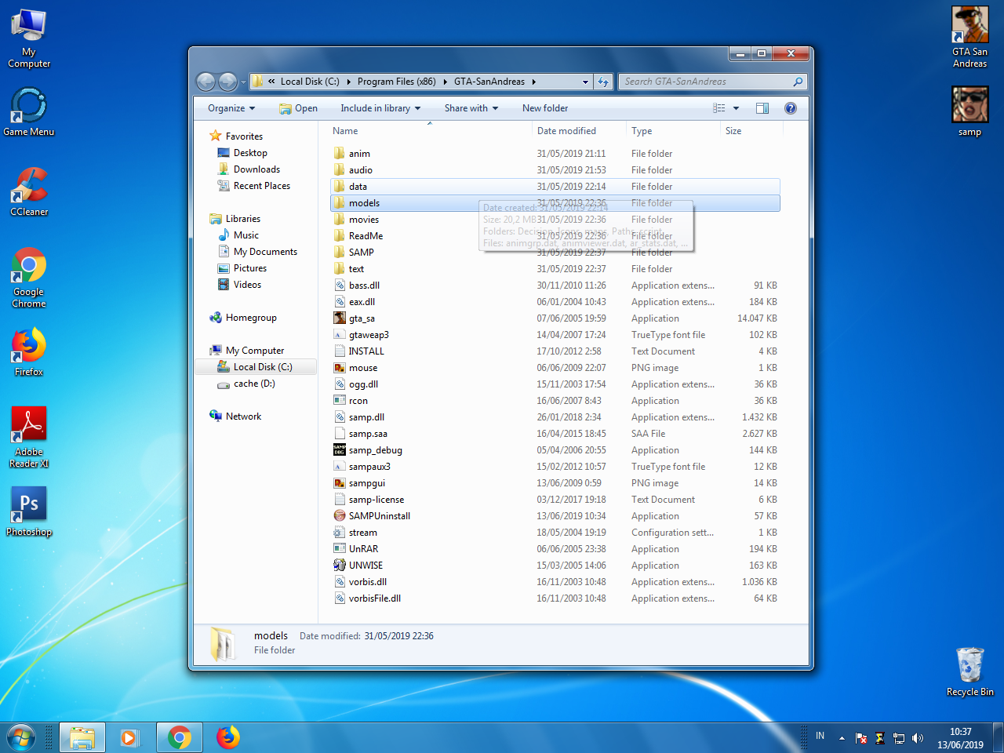Select the audio folder icon

(x=339, y=170)
